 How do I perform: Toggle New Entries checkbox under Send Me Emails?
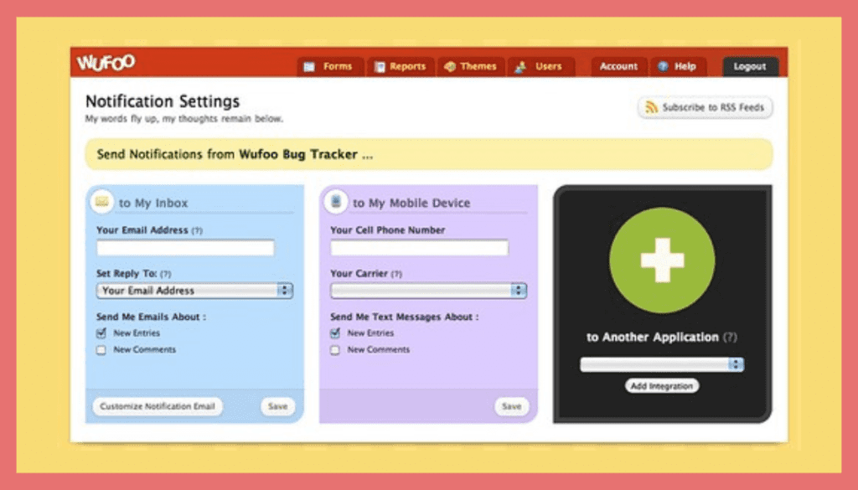[101, 333]
